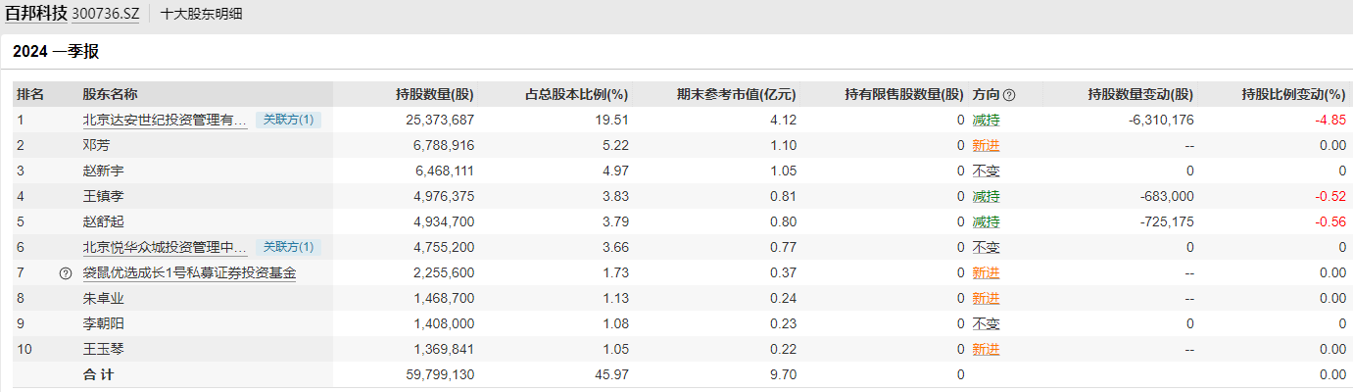Open shareholder link 北京悦华众城投资管理中…
The width and height of the screenshot is (1353, 392).
click(x=165, y=248)
